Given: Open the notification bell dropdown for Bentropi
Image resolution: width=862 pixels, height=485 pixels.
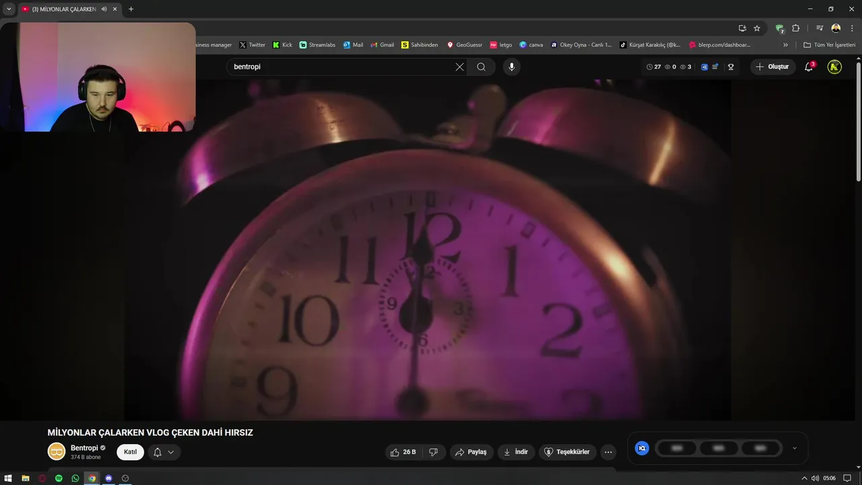Looking at the screenshot, I should coord(164,452).
